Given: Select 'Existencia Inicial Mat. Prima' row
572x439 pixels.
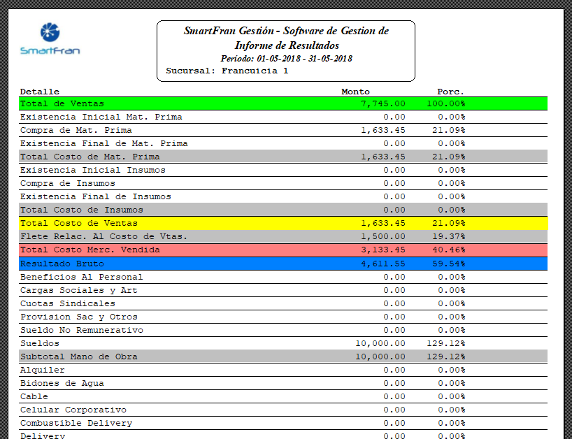Looking at the screenshot, I should (x=283, y=117).
